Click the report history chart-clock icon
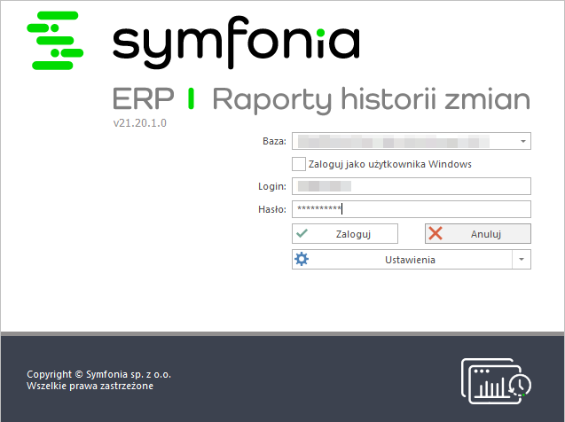The width and height of the screenshot is (565, 422). coord(496,381)
